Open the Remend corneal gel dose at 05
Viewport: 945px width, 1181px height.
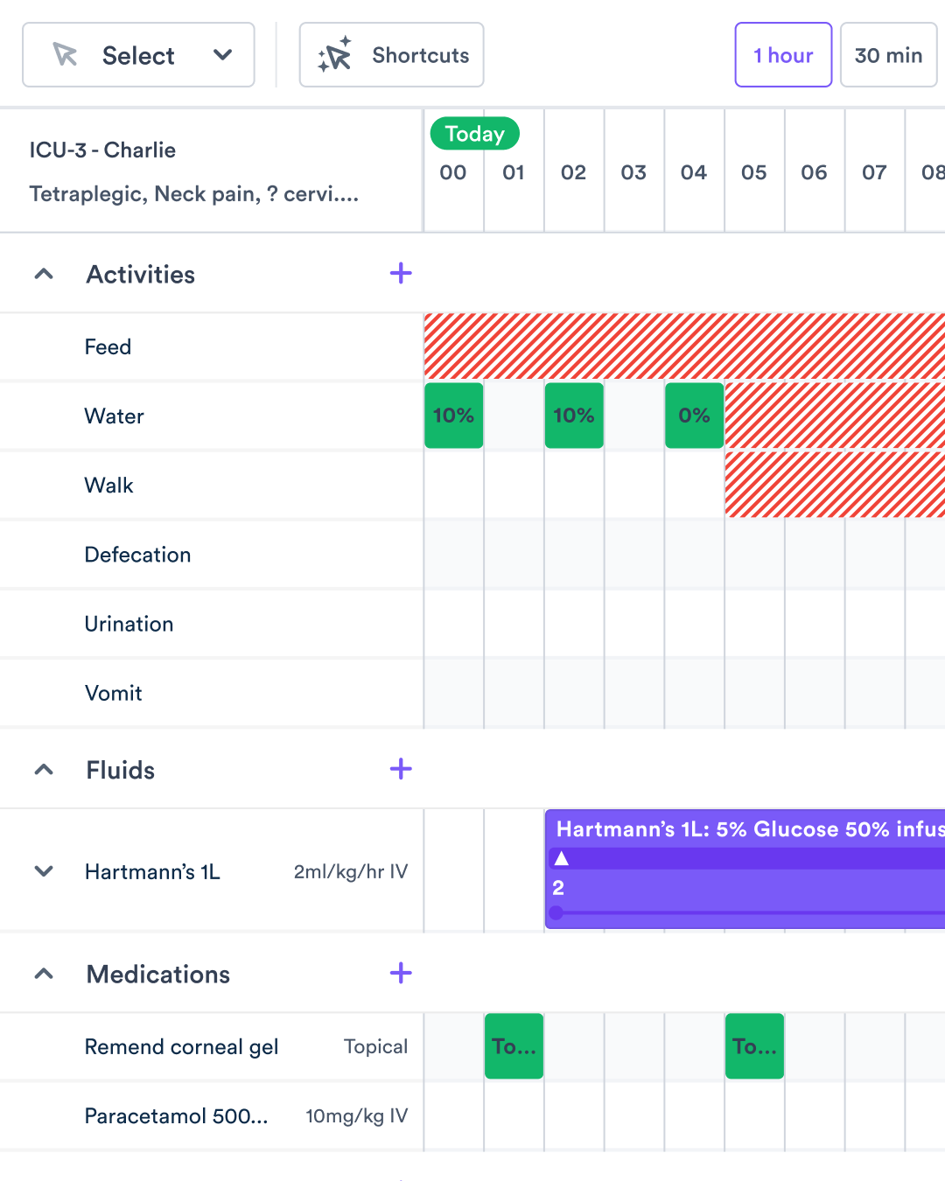point(754,1046)
